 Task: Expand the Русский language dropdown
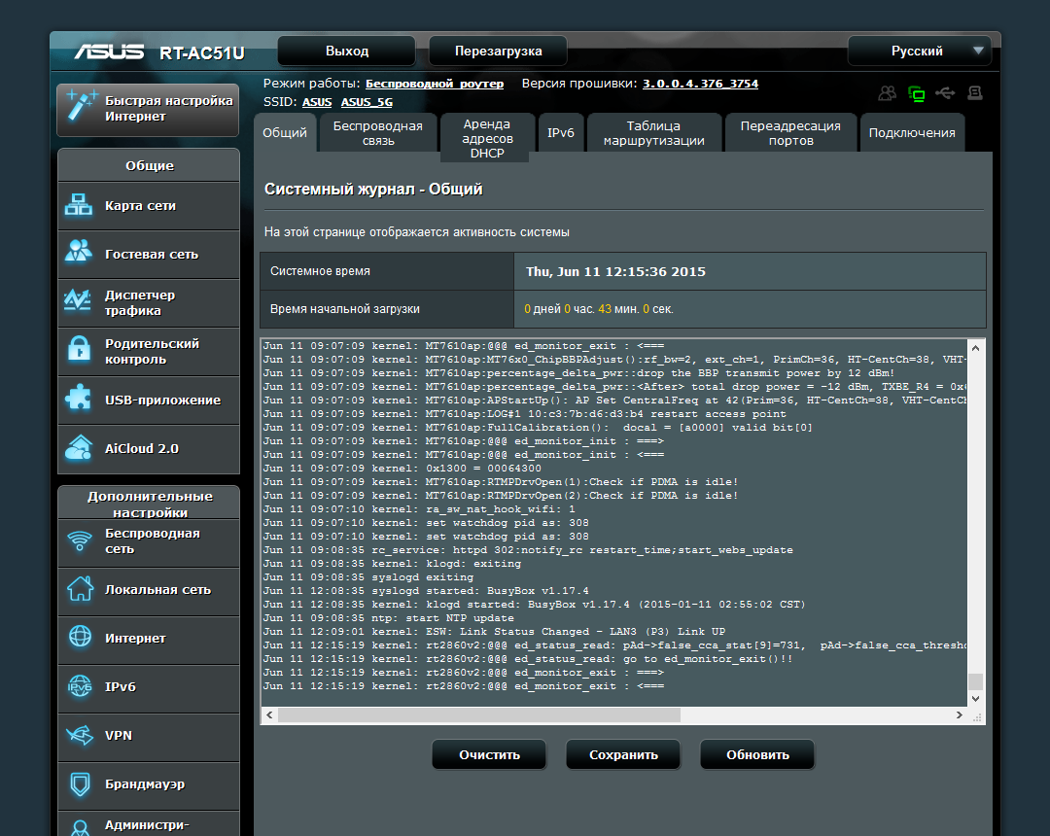[x=919, y=51]
